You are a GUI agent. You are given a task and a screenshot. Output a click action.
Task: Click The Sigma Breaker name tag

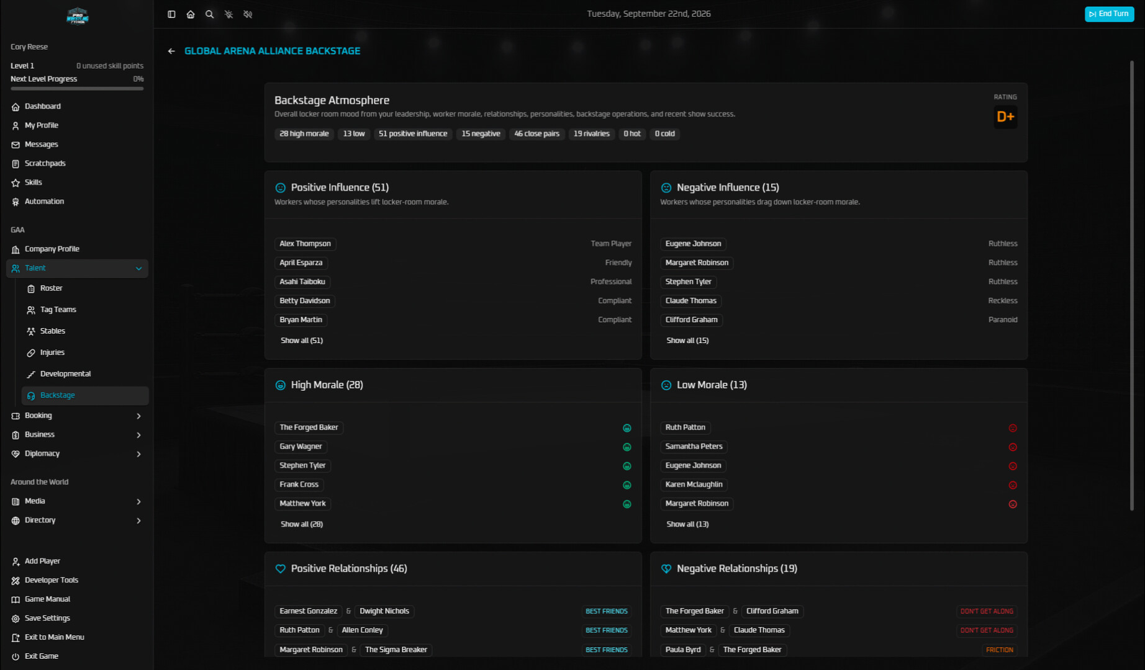396,650
